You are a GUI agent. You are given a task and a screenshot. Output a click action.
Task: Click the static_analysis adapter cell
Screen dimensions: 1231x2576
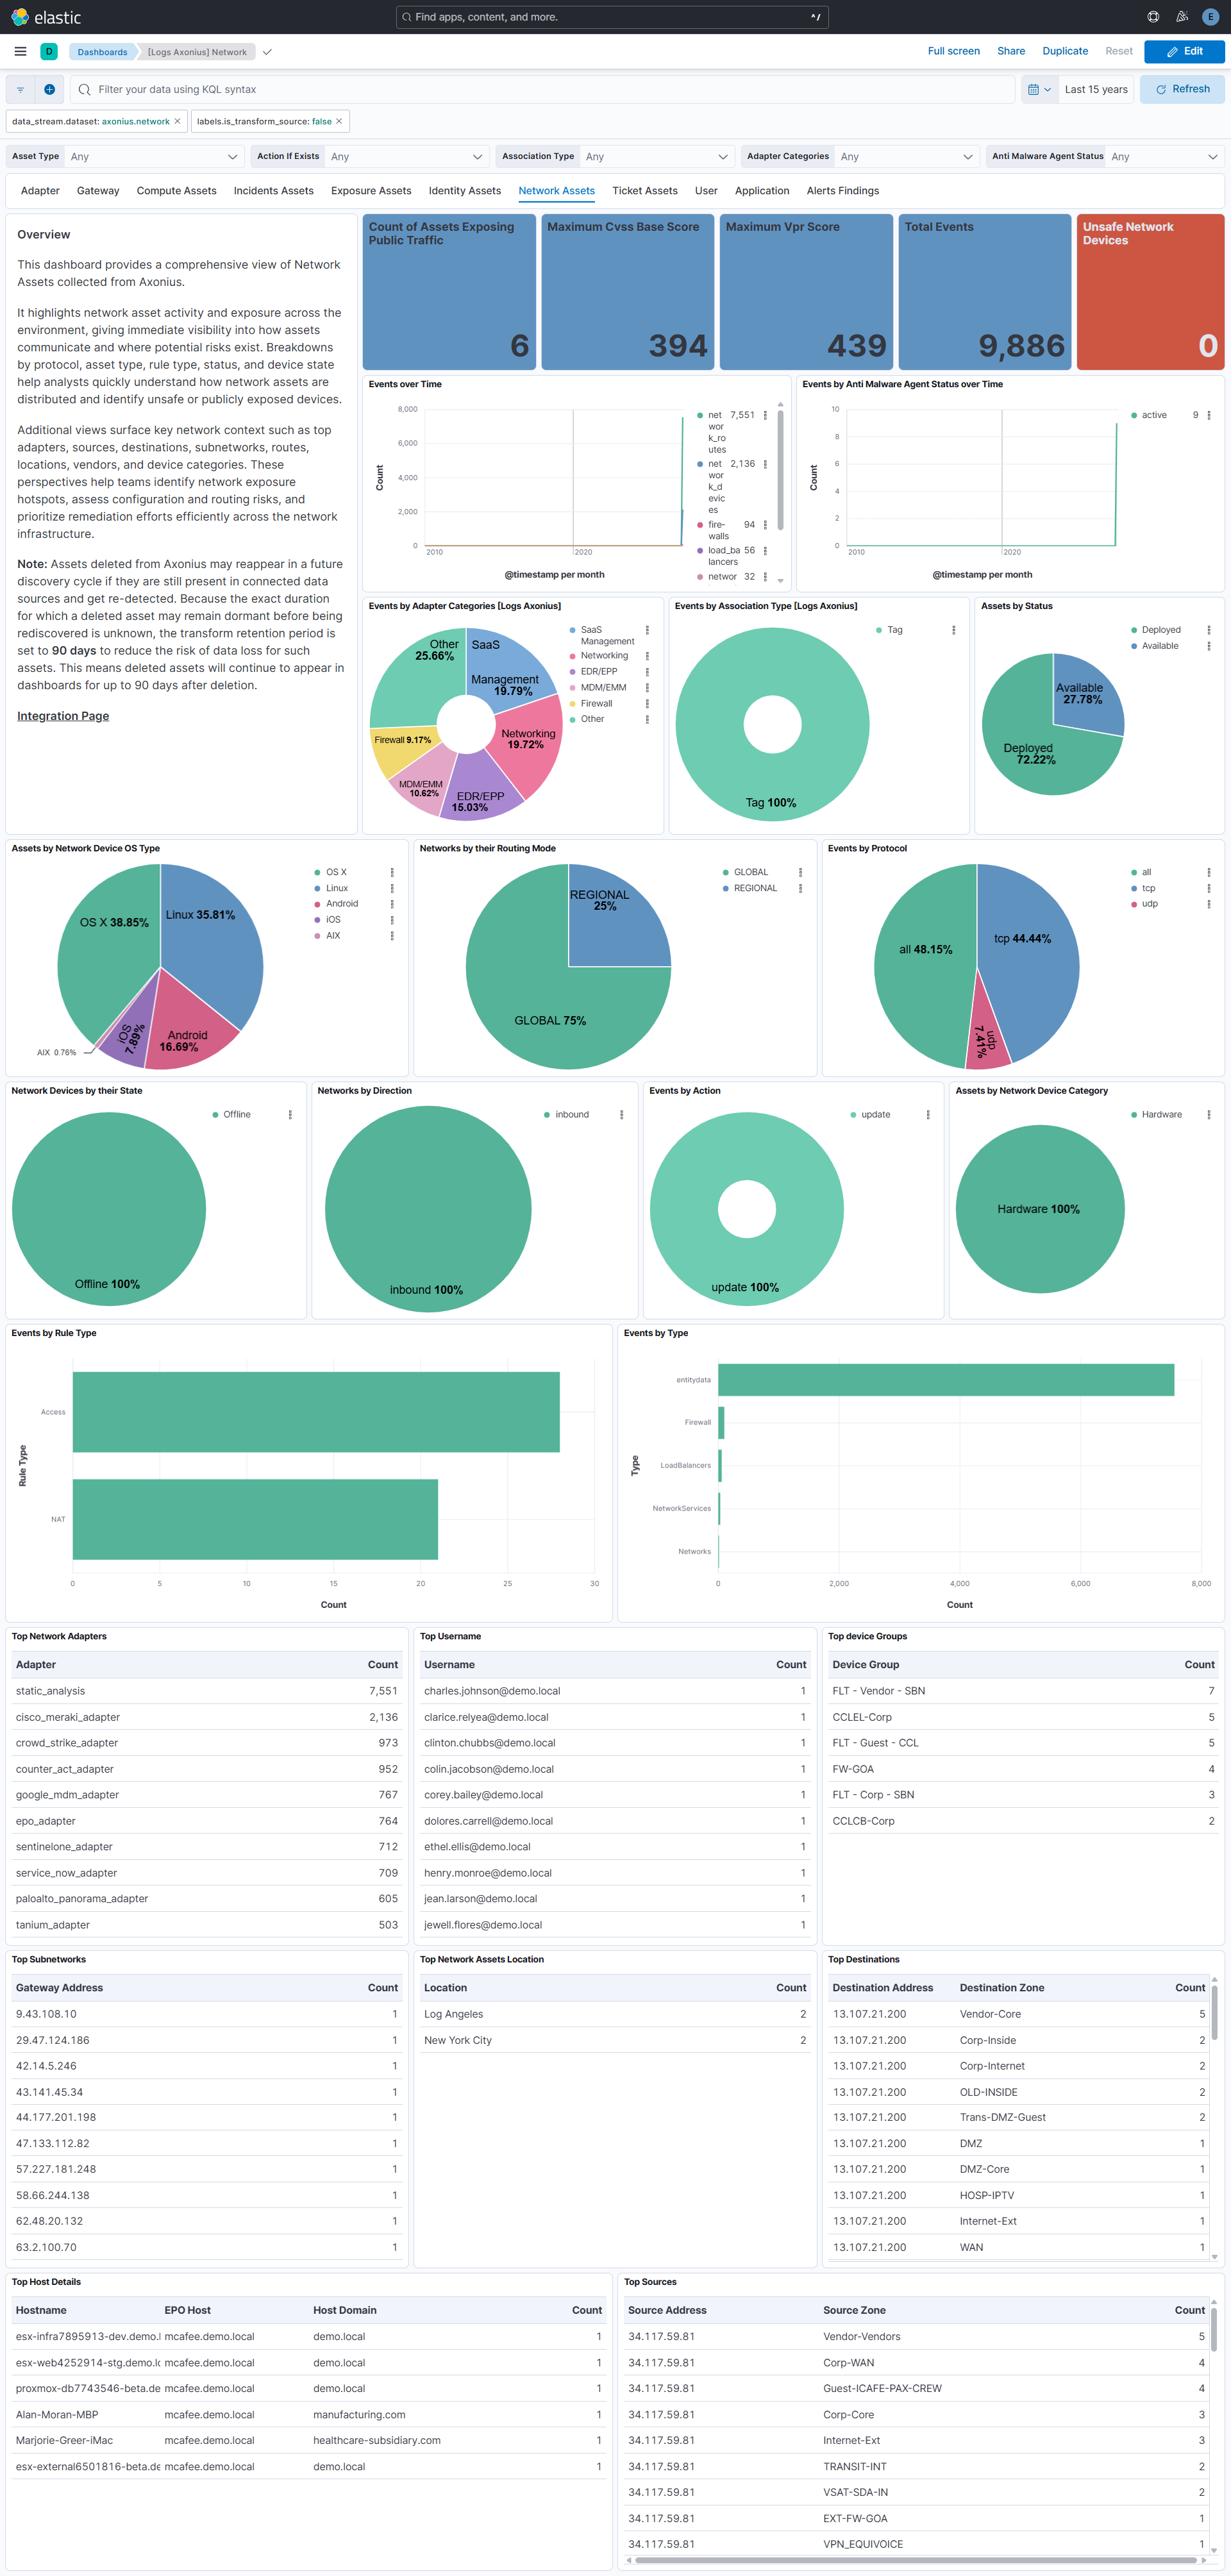click(50, 1691)
